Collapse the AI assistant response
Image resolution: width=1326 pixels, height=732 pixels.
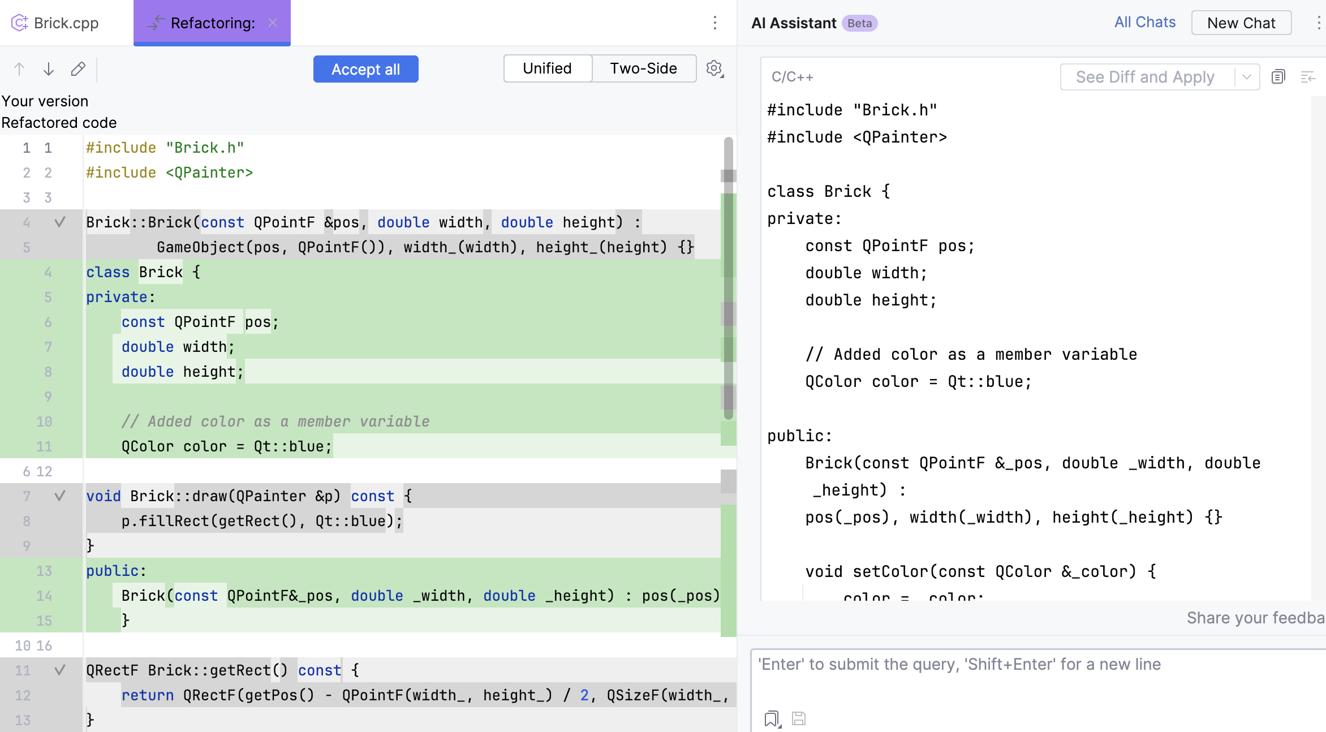[x=1308, y=76]
